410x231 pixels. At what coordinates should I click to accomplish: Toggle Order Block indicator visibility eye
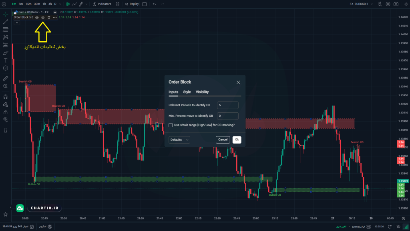[37, 17]
